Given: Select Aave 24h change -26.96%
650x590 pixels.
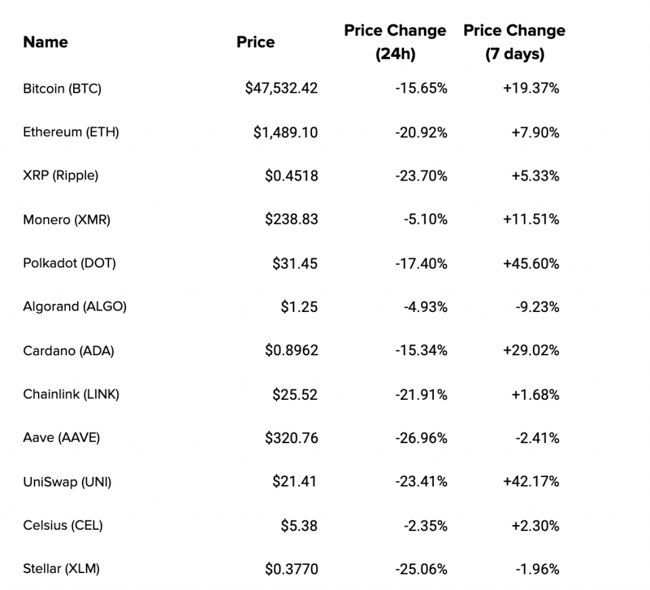Looking at the screenshot, I should coord(421,438).
